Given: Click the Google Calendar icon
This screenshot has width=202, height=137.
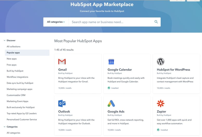Looking at the screenshot, I should click(111, 62).
